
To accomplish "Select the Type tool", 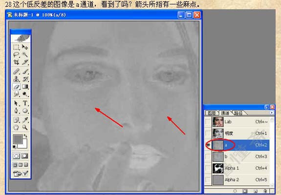I will pos(25,103).
